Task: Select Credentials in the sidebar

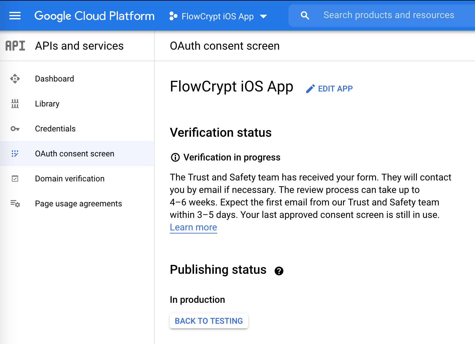Action: point(55,129)
